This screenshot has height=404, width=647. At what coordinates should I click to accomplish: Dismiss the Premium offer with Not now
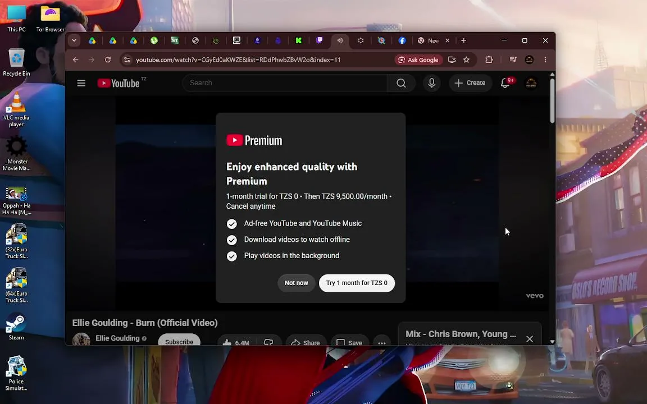297,283
